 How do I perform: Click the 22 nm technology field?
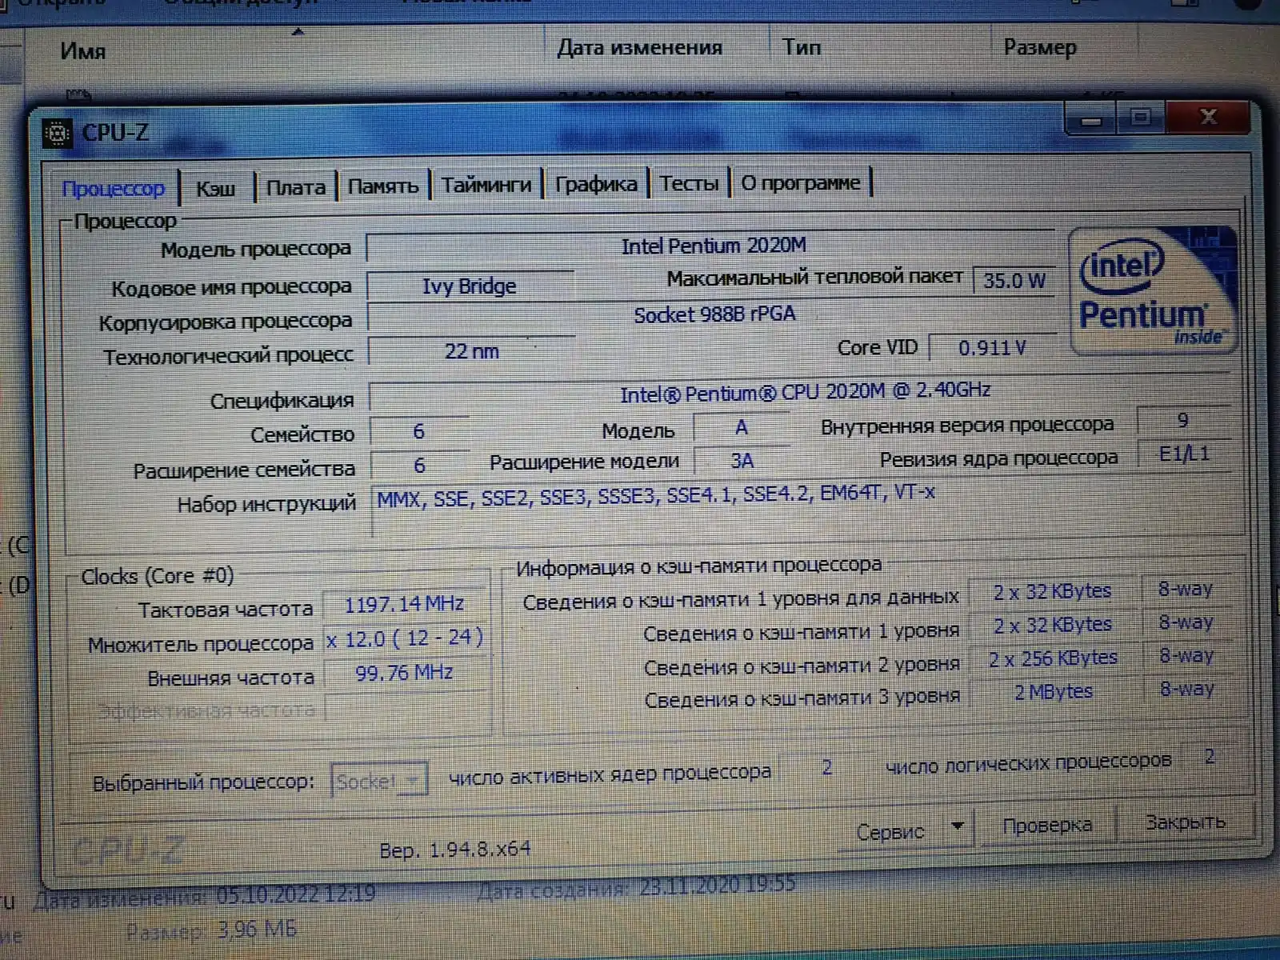coord(471,351)
